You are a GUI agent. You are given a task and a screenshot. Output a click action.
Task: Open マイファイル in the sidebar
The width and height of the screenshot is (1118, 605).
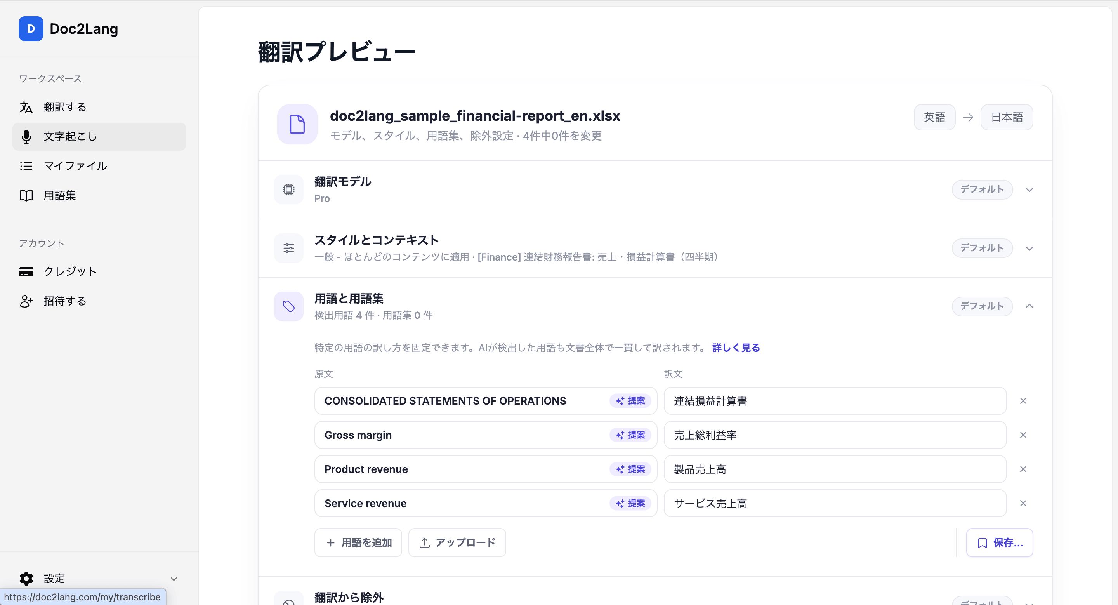click(x=99, y=166)
